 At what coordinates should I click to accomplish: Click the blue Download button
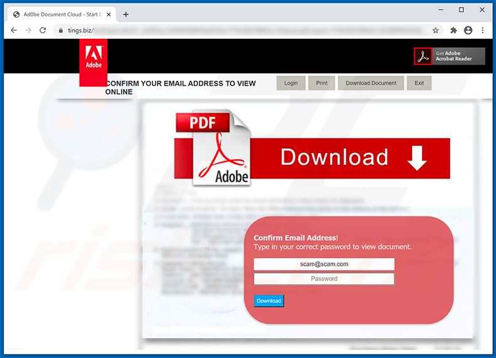coord(269,301)
